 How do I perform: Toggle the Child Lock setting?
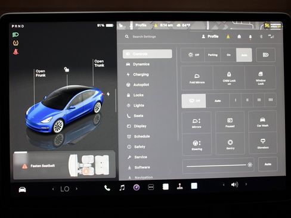click(x=229, y=78)
